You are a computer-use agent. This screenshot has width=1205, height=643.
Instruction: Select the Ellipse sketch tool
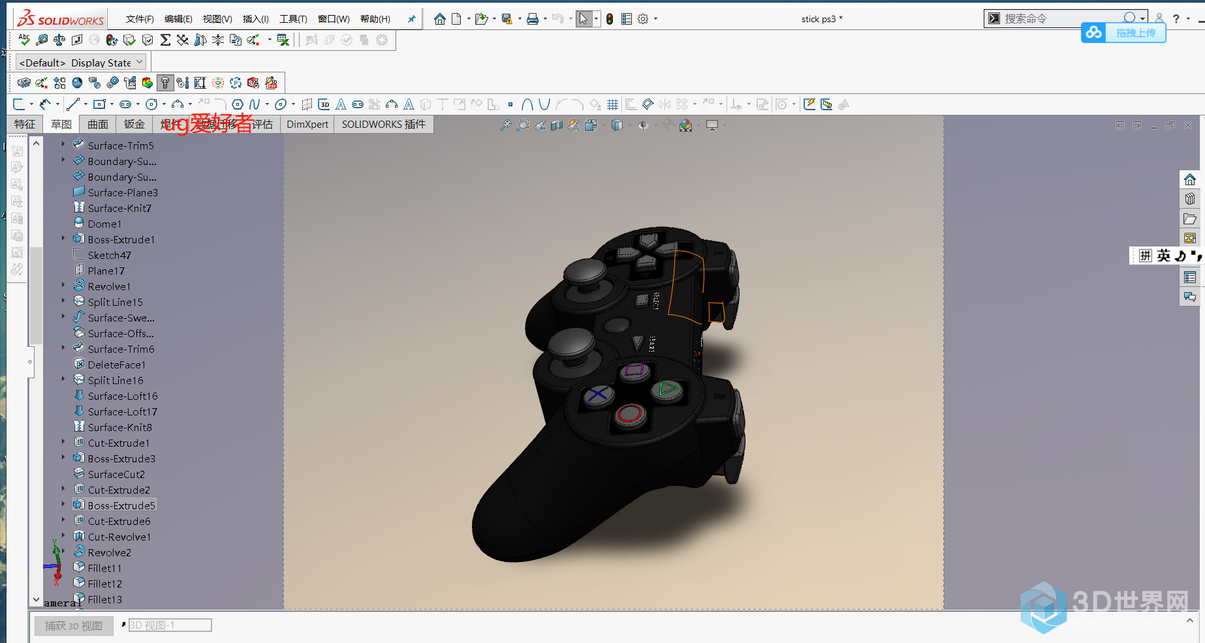pyautogui.click(x=281, y=104)
